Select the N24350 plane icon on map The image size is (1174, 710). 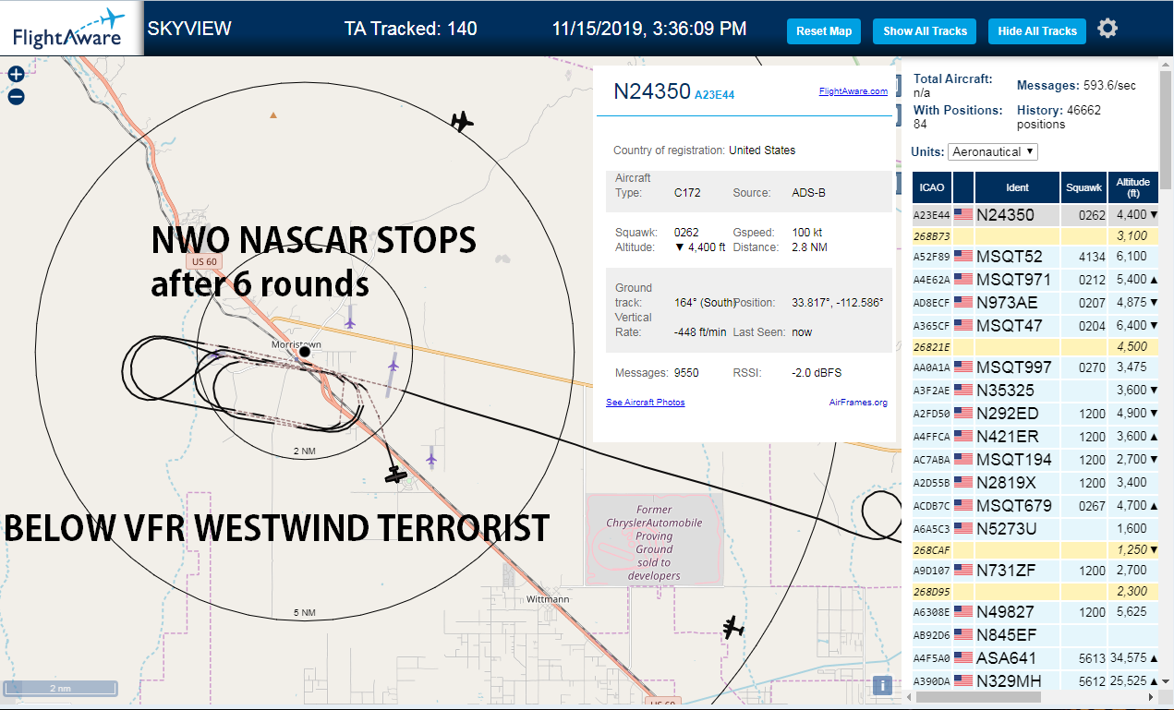click(396, 475)
